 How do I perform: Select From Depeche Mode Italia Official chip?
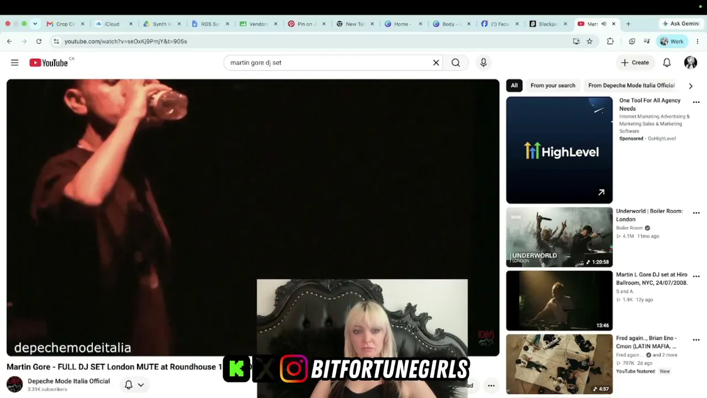[631, 86]
